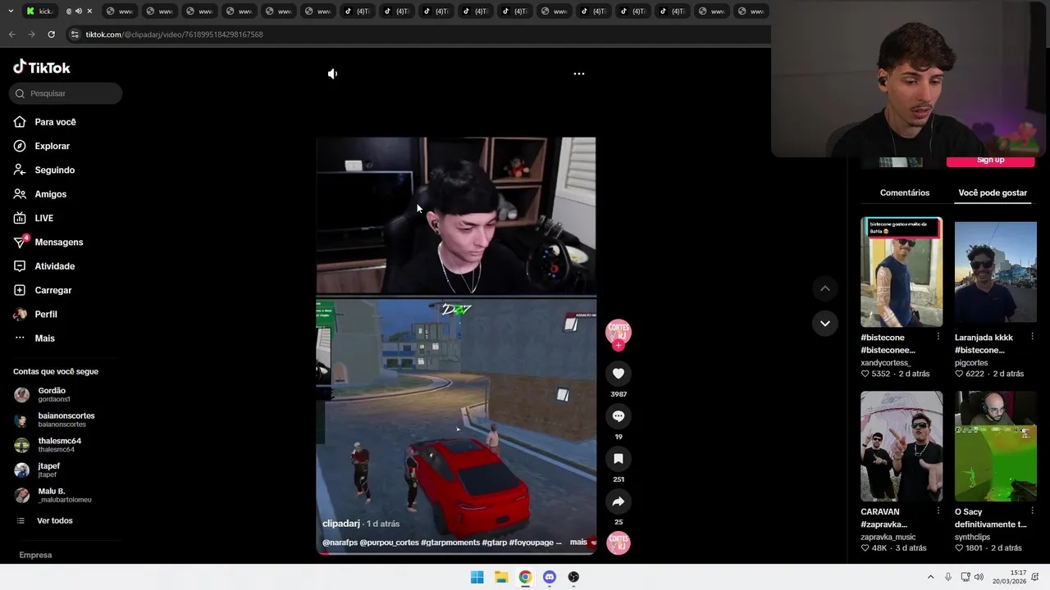The height and width of the screenshot is (590, 1050).
Task: Open options for the #bistecone xandycortess_ video
Action: [x=938, y=337]
